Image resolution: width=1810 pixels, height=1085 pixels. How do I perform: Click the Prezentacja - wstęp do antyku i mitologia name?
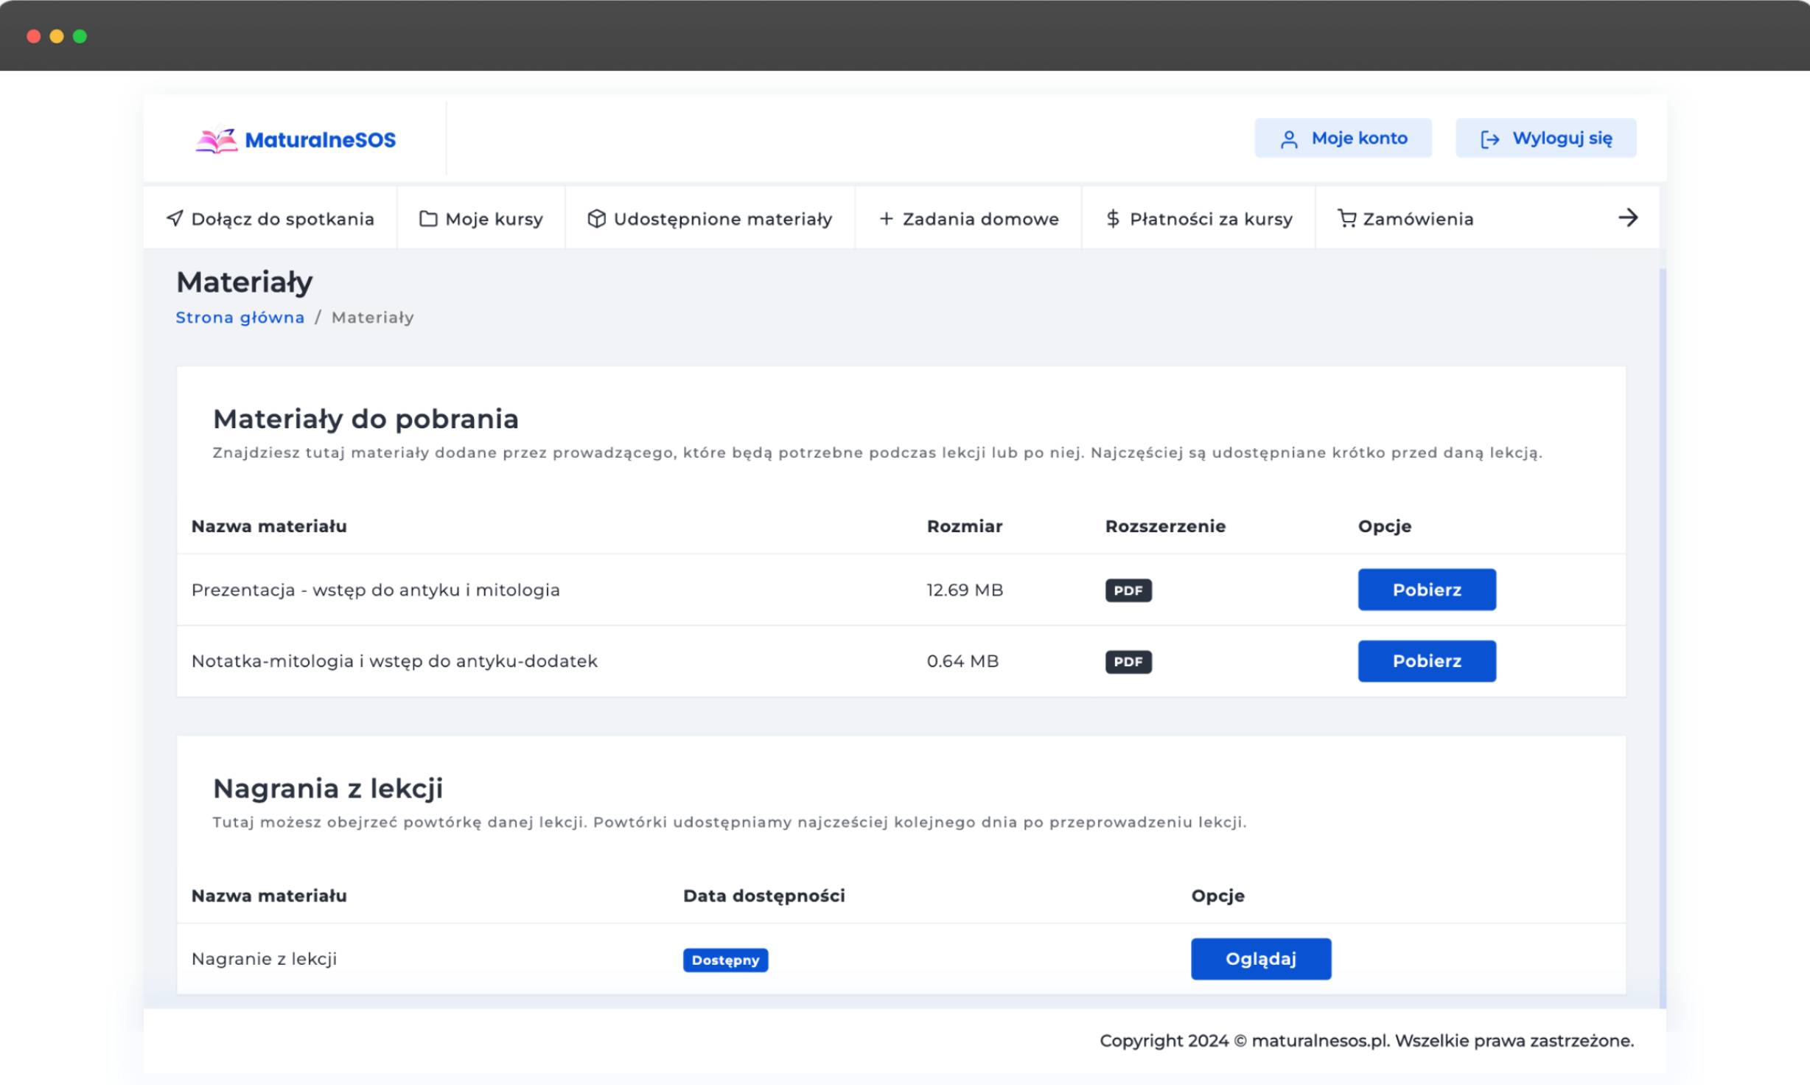[x=375, y=590]
